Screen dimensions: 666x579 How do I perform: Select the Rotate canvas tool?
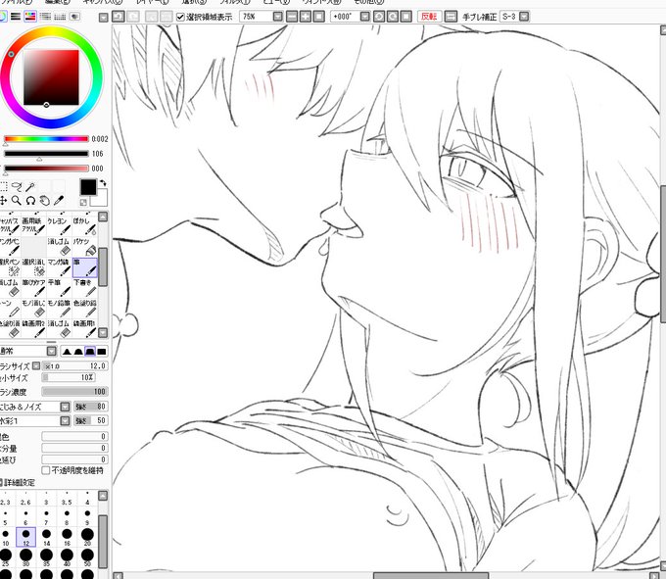point(30,201)
